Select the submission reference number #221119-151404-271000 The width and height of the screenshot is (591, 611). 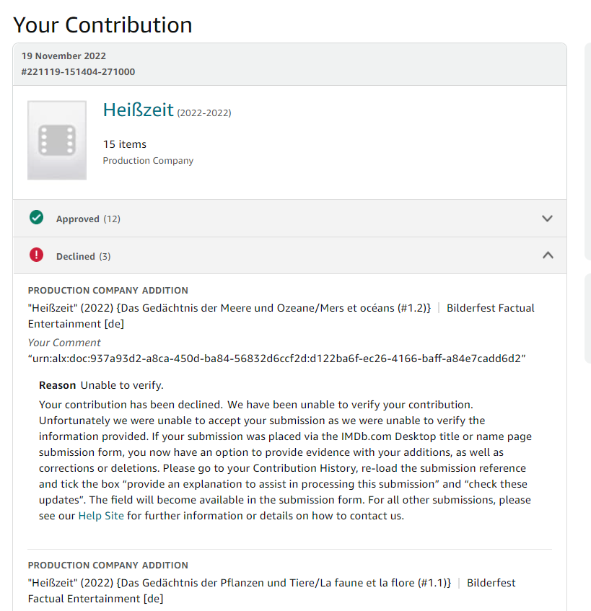(x=78, y=71)
